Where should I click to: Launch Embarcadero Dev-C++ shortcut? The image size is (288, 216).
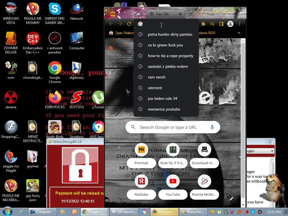click(33, 43)
